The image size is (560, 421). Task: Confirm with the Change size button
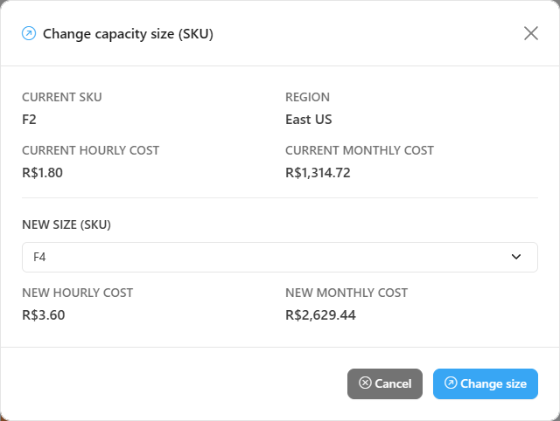486,383
